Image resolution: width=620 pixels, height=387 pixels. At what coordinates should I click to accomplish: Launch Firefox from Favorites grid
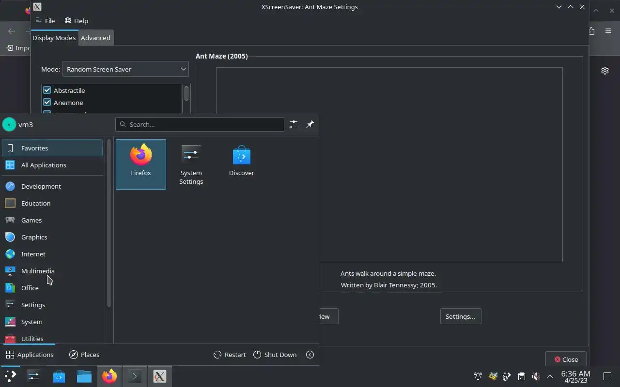(x=141, y=164)
